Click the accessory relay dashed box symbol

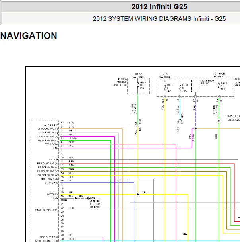pos(195,86)
